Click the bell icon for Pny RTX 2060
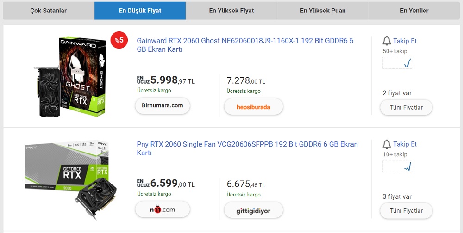Image resolution: width=463 pixels, height=233 pixels. 387,144
